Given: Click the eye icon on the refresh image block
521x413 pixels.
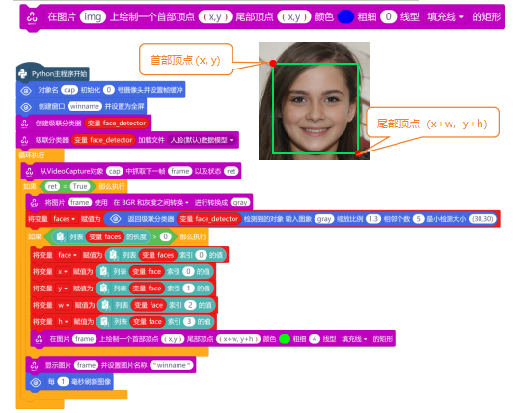Looking at the screenshot, I should coord(36,382).
